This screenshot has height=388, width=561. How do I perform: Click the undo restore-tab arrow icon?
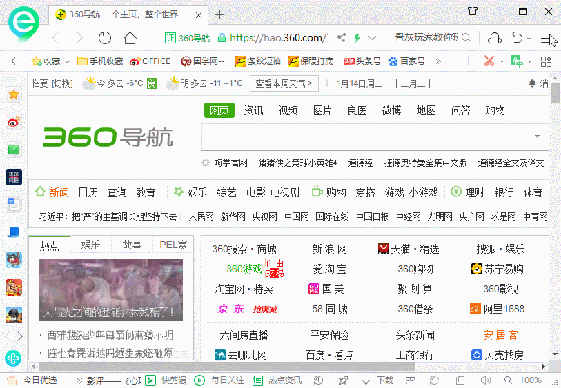click(x=517, y=37)
